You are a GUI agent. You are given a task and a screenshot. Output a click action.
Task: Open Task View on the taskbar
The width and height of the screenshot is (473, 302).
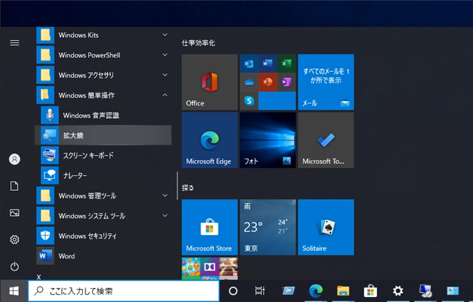(x=259, y=291)
